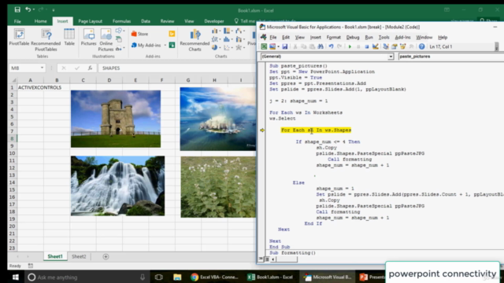The image size is (504, 283).
Task: Switch to the Developer tab
Action: [214, 21]
